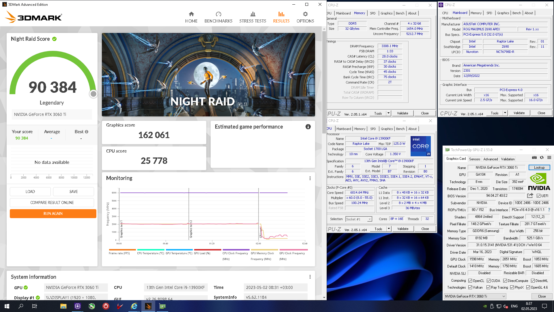The width and height of the screenshot is (554, 312).
Task: Click the Night Raid banner image
Action: pyautogui.click(x=208, y=75)
